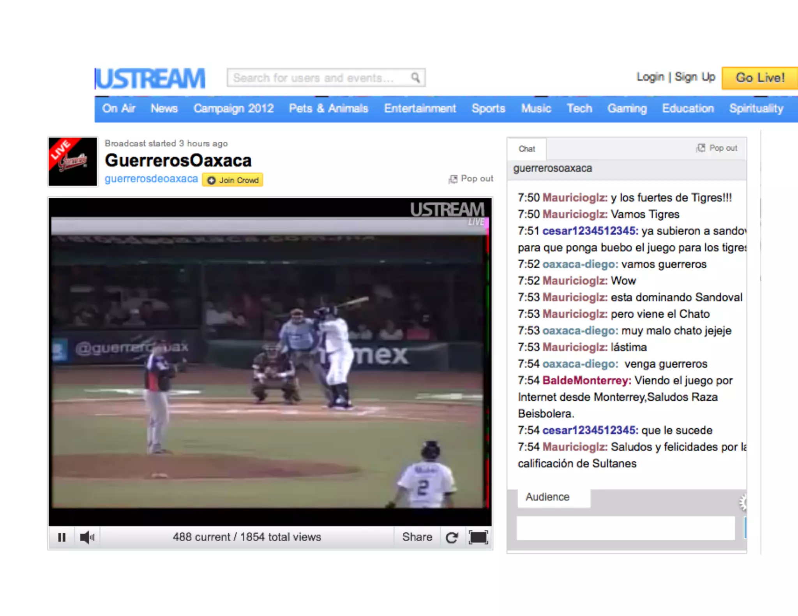Pause the live video stream

click(x=62, y=537)
